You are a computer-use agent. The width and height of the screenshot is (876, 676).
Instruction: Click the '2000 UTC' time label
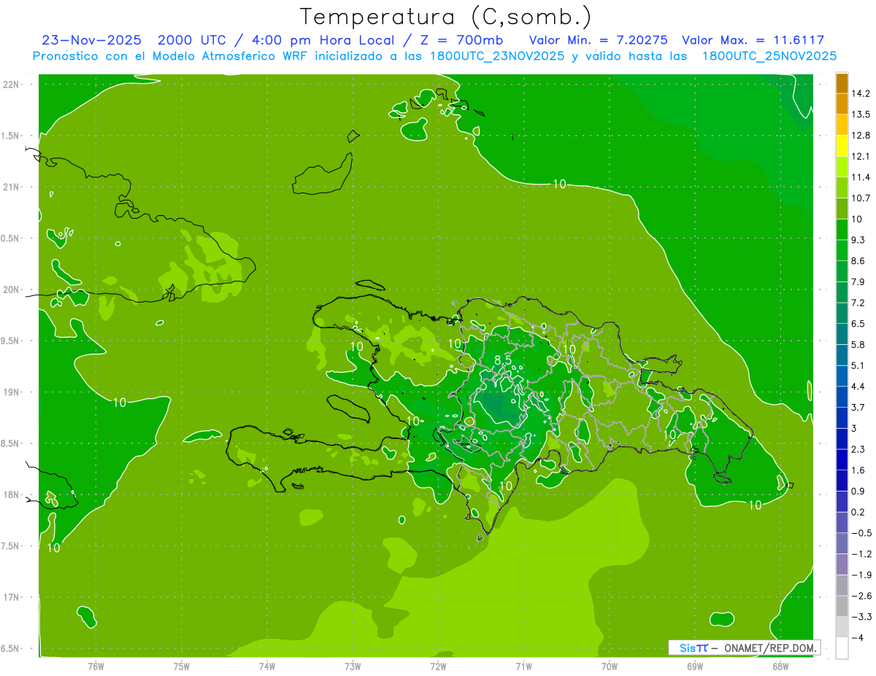tap(193, 40)
